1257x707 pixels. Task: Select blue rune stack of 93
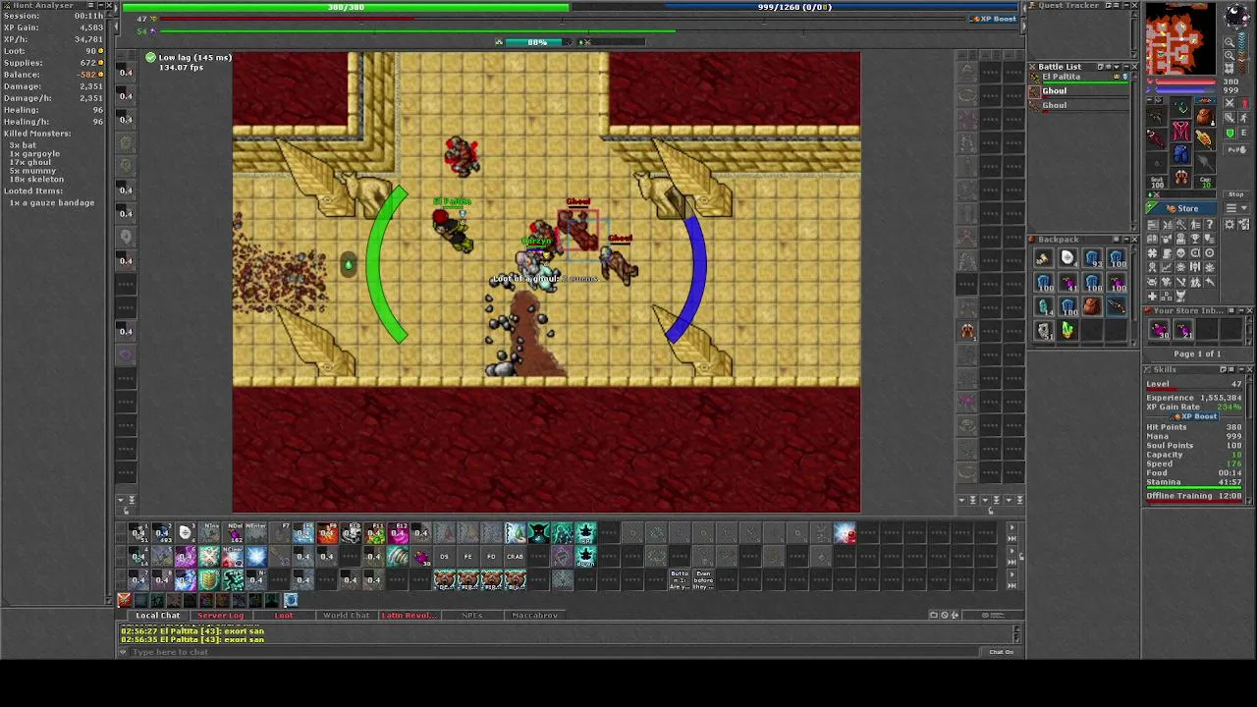(x=1092, y=257)
